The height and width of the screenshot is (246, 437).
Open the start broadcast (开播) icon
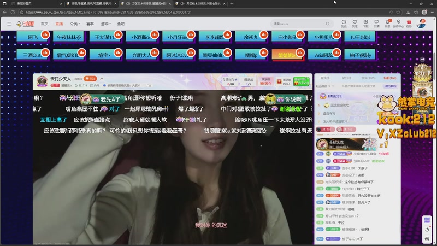[x=376, y=24]
